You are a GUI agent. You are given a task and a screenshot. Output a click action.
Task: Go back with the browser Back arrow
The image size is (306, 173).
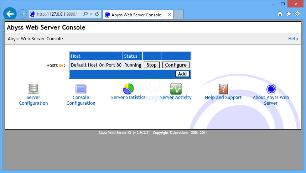click(x=10, y=14)
